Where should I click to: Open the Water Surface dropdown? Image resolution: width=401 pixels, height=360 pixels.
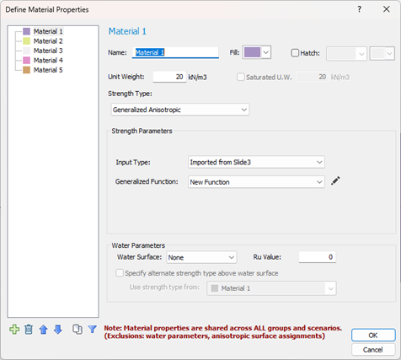click(x=201, y=257)
